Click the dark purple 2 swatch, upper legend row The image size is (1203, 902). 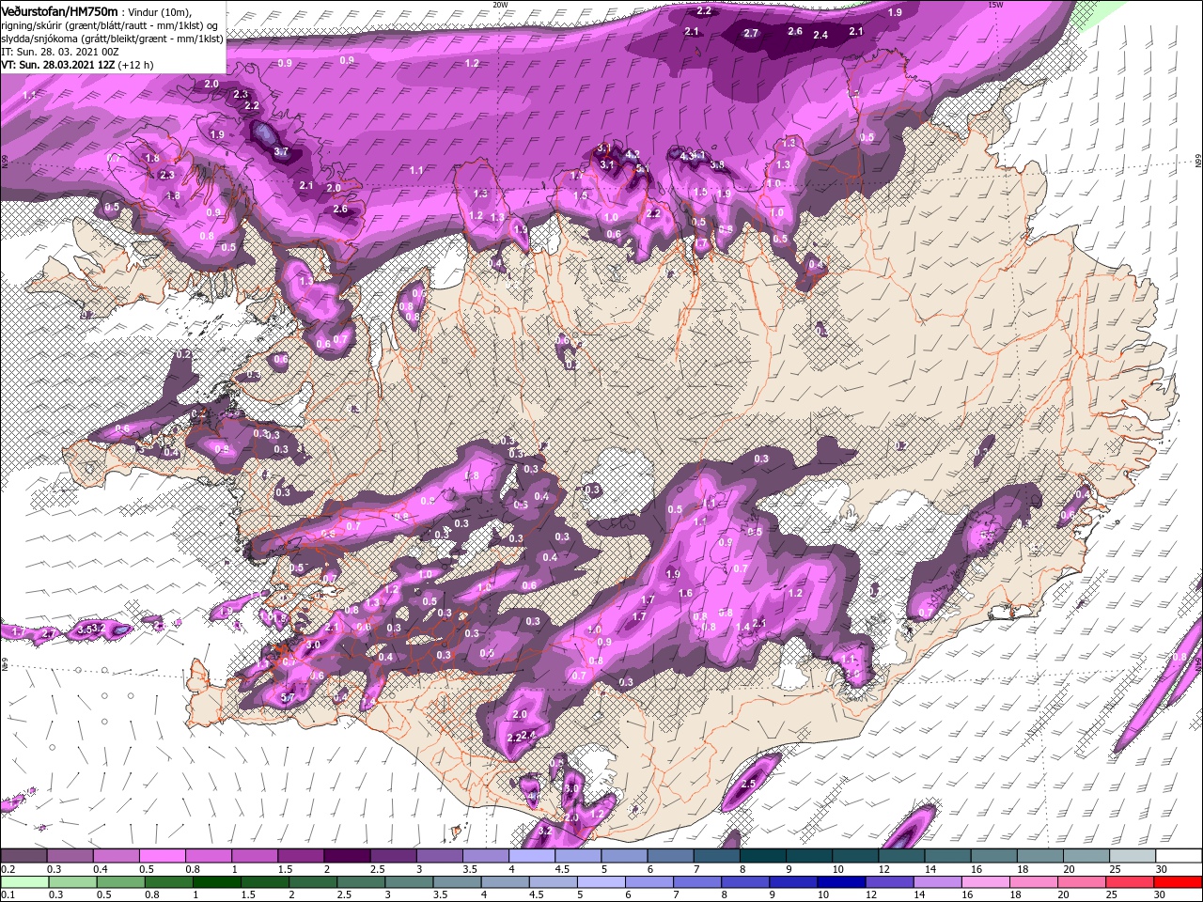tap(347, 856)
